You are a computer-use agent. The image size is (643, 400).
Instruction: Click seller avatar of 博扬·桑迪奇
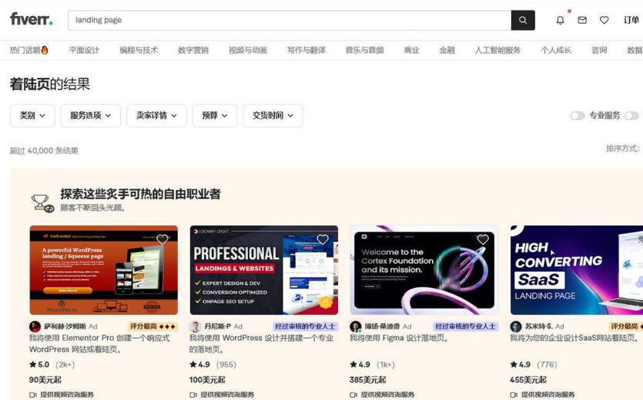[355, 327]
